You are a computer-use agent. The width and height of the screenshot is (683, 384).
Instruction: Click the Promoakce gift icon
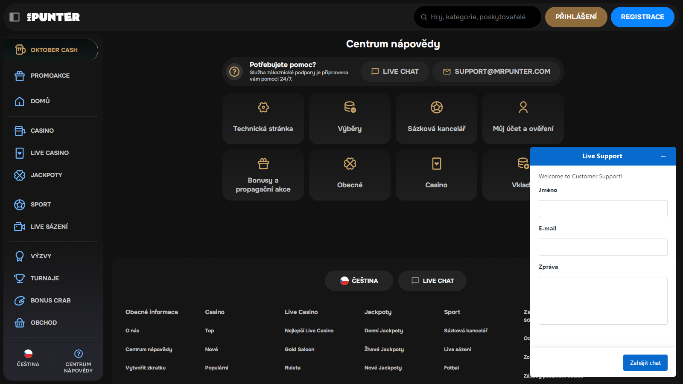click(20, 76)
